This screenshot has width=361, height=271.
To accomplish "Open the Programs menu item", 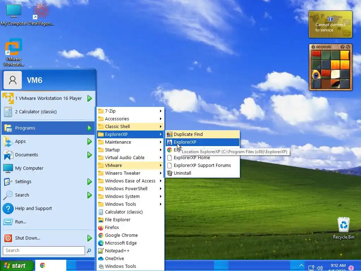I will pos(48,128).
